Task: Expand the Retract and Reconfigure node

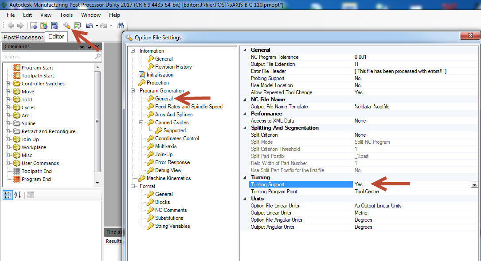Action: [8, 131]
